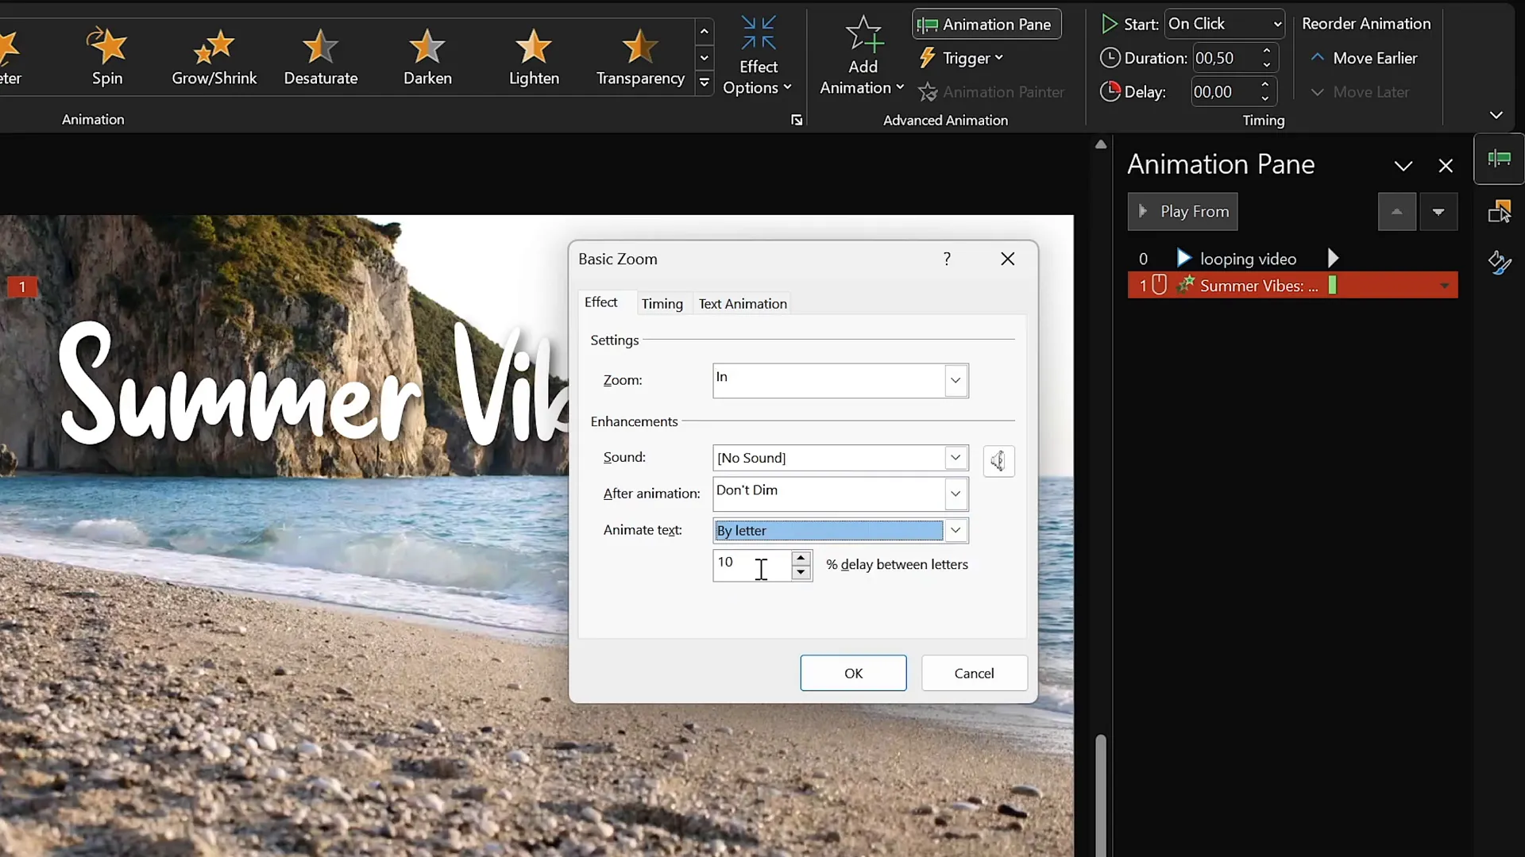Confirm Basic Zoom dialog with OK
The height and width of the screenshot is (857, 1525).
853,673
